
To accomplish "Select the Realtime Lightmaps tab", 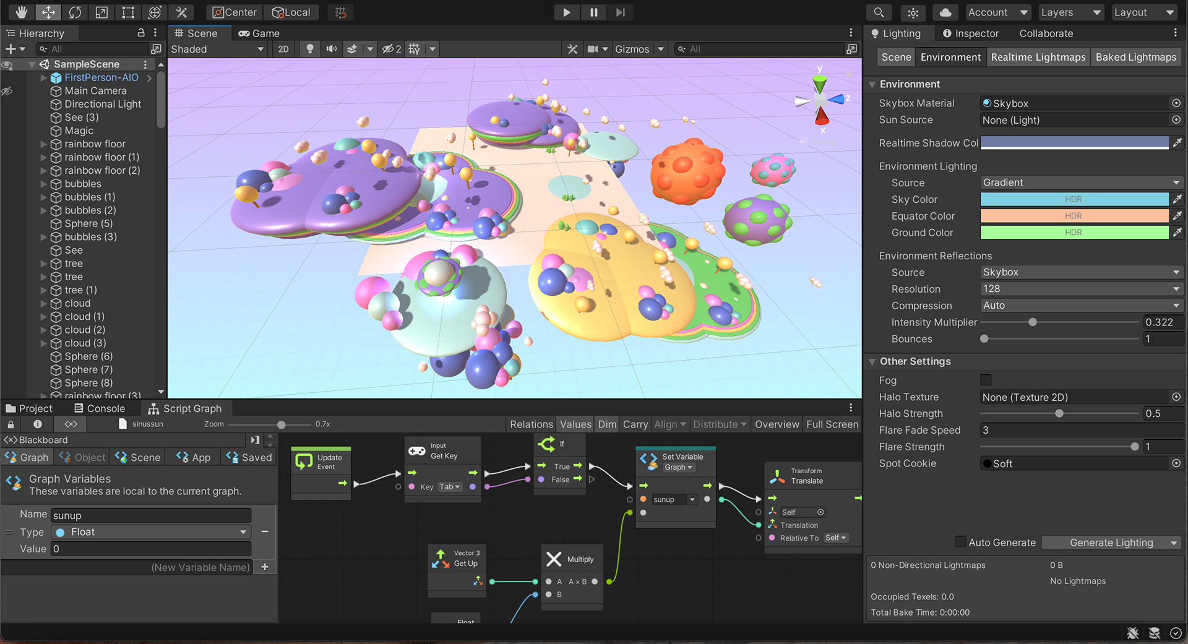I will coord(1038,57).
